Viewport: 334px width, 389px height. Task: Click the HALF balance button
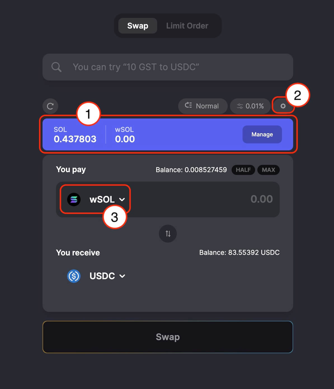pos(243,170)
